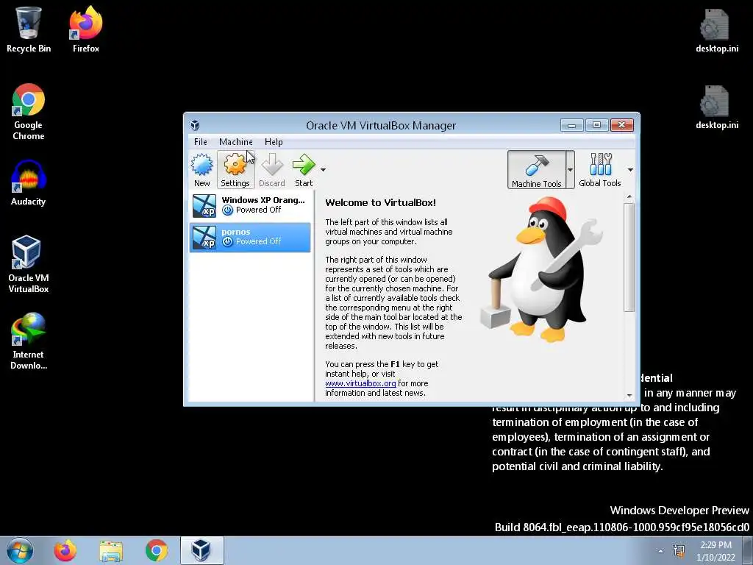753x565 pixels.
Task: Select the upper desktop.ini file icon
Action: tap(716, 30)
